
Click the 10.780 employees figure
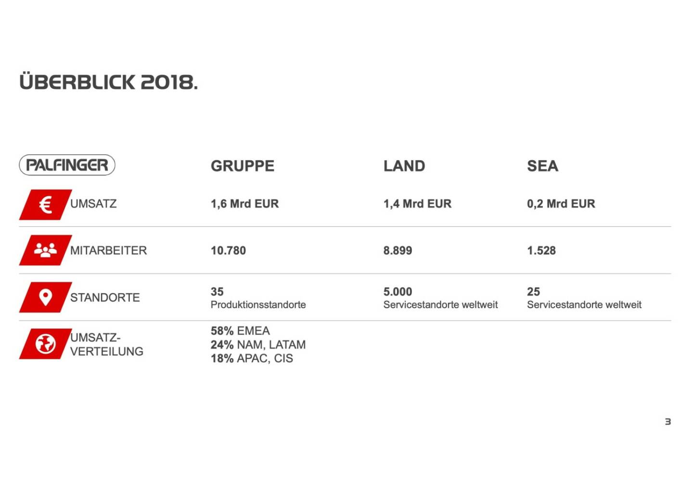point(228,251)
